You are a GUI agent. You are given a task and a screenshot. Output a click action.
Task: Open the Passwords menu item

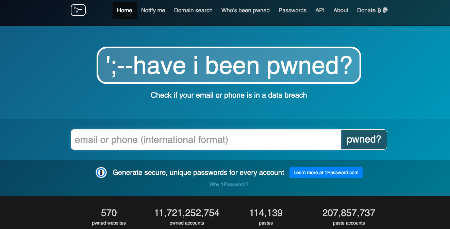292,10
